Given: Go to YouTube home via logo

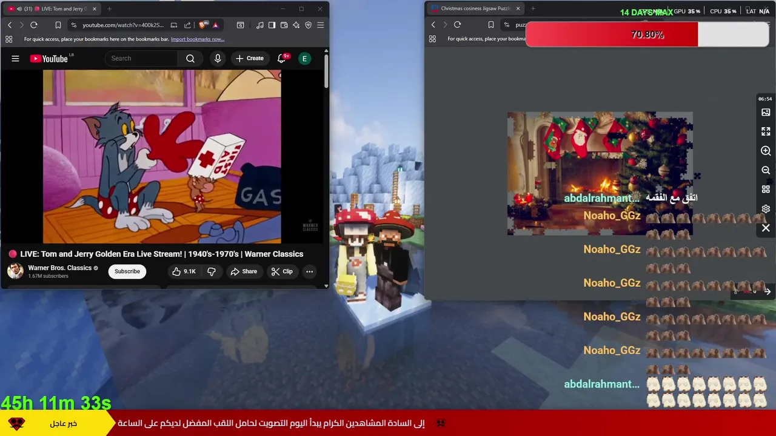Looking at the screenshot, I should pos(50,58).
